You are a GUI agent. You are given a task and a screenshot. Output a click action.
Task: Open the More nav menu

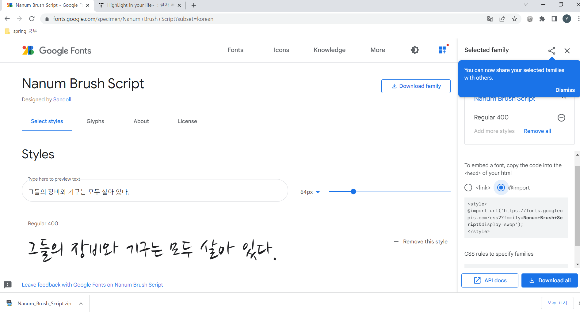378,50
